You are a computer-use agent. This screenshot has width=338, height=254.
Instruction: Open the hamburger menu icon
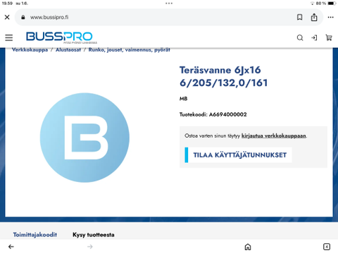tap(9, 37)
